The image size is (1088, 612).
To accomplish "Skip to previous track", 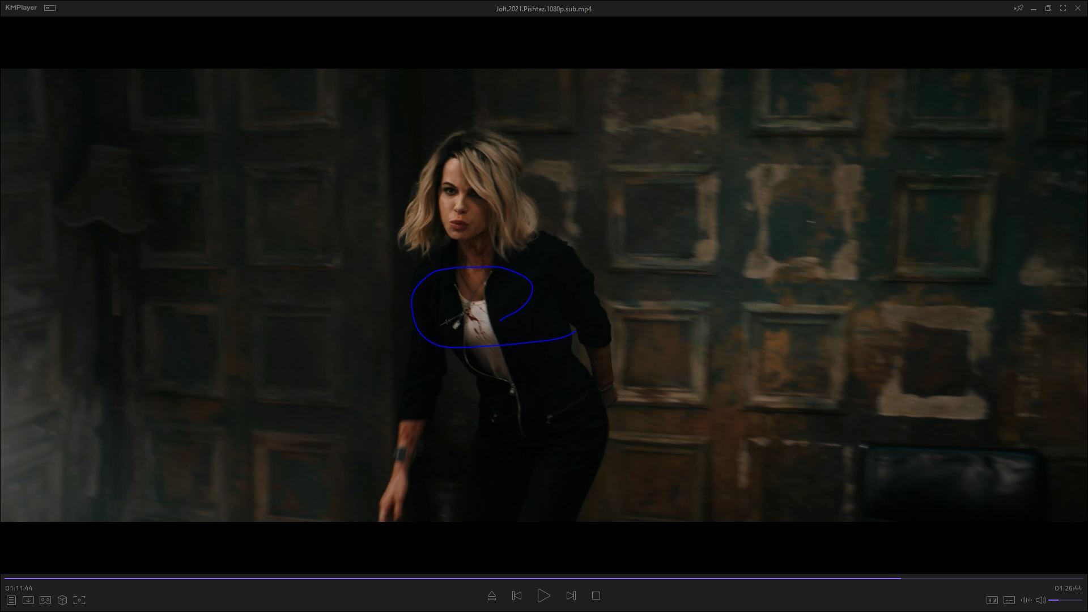I will click(517, 596).
